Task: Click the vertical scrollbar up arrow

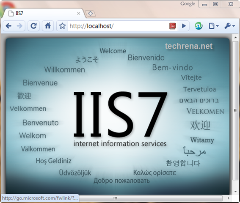Action: [235, 37]
